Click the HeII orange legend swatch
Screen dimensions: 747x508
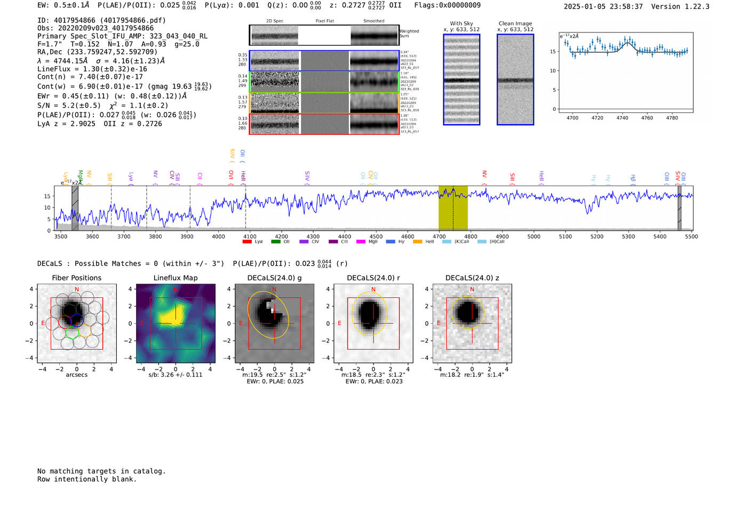[417, 241]
